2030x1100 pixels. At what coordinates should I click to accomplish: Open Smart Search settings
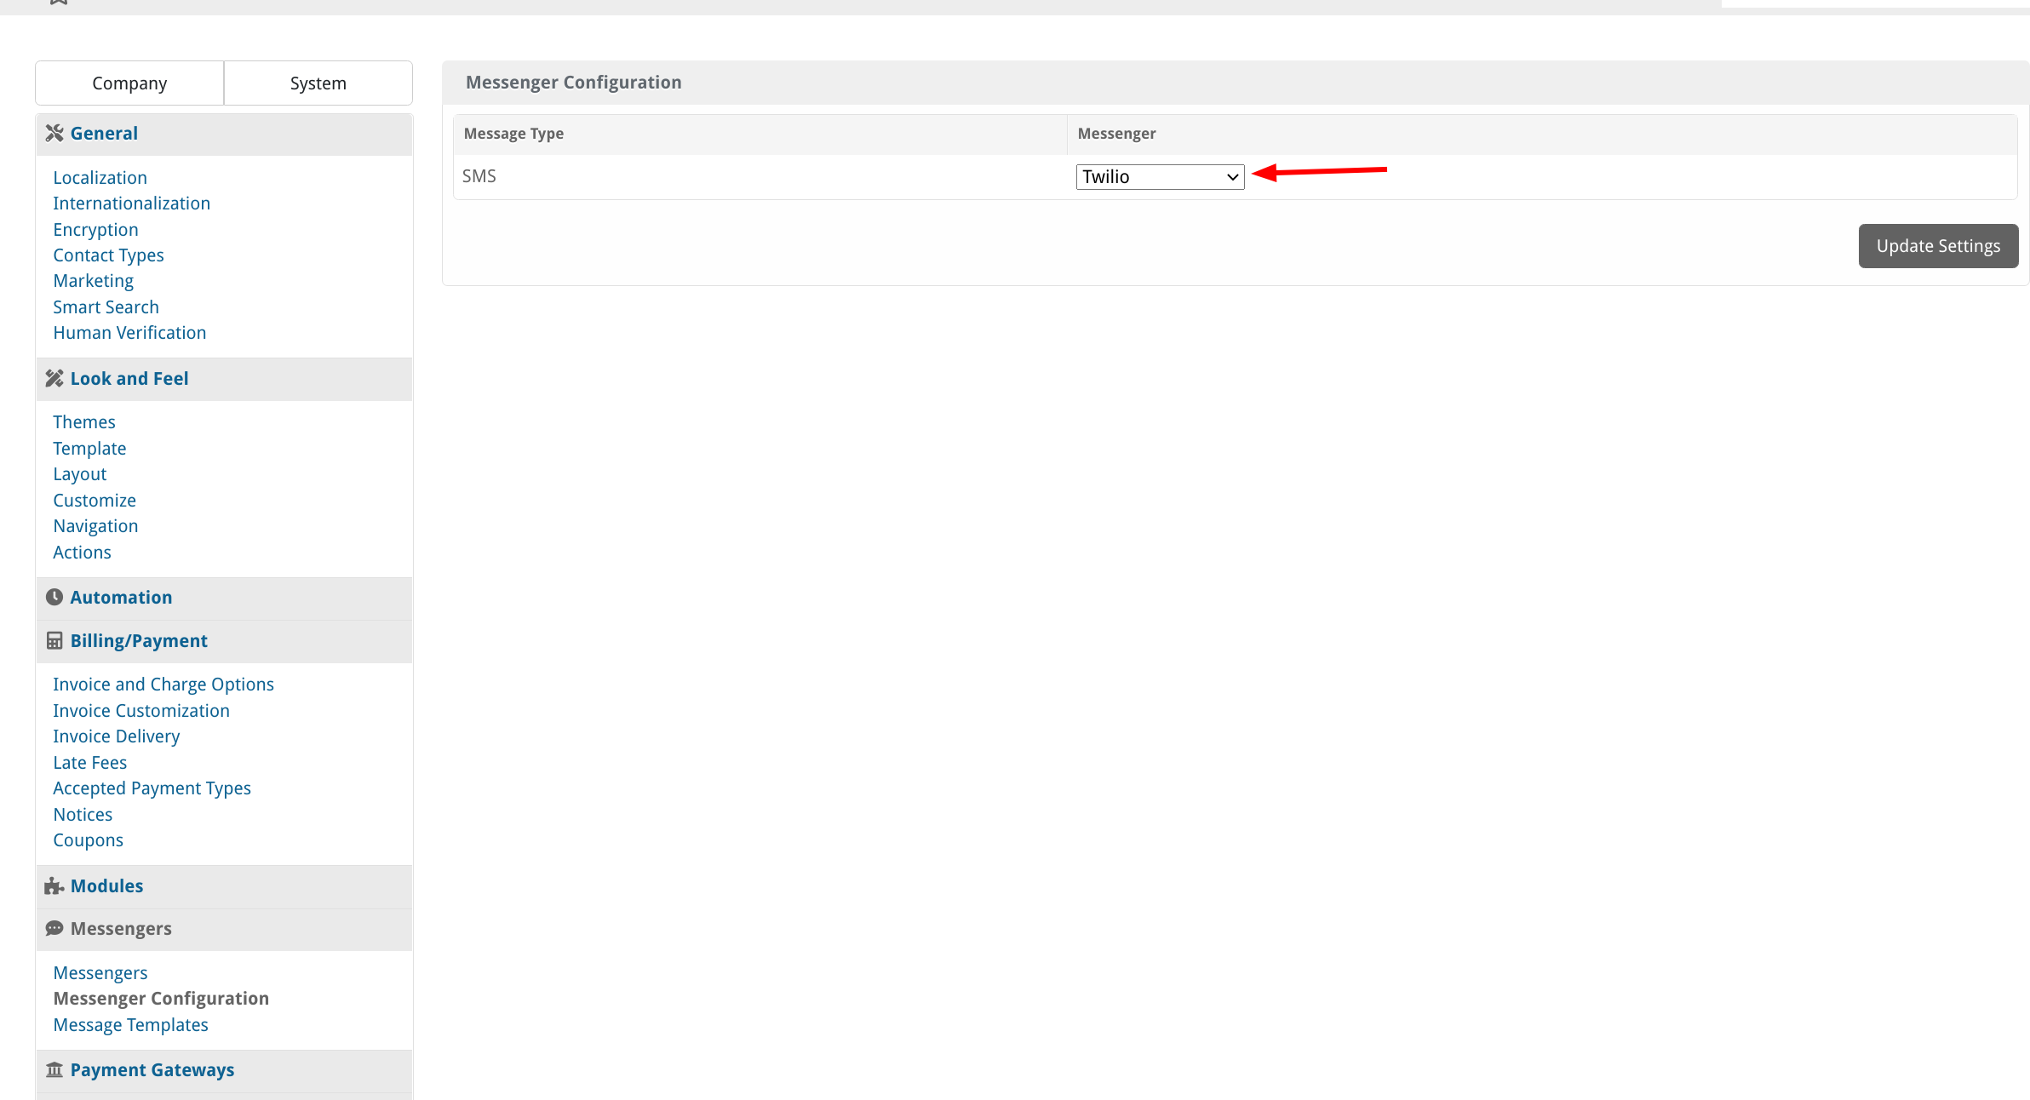click(106, 307)
